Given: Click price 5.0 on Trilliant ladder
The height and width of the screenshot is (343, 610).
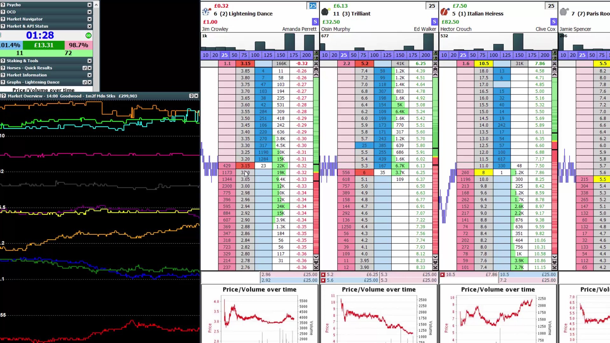Looking at the screenshot, I should coord(364,186).
